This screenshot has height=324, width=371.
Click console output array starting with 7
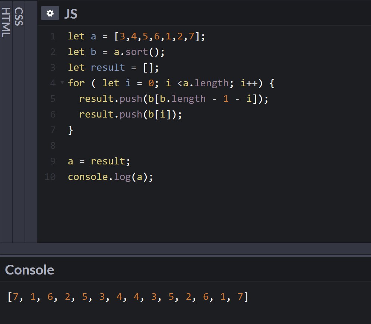coord(128,296)
